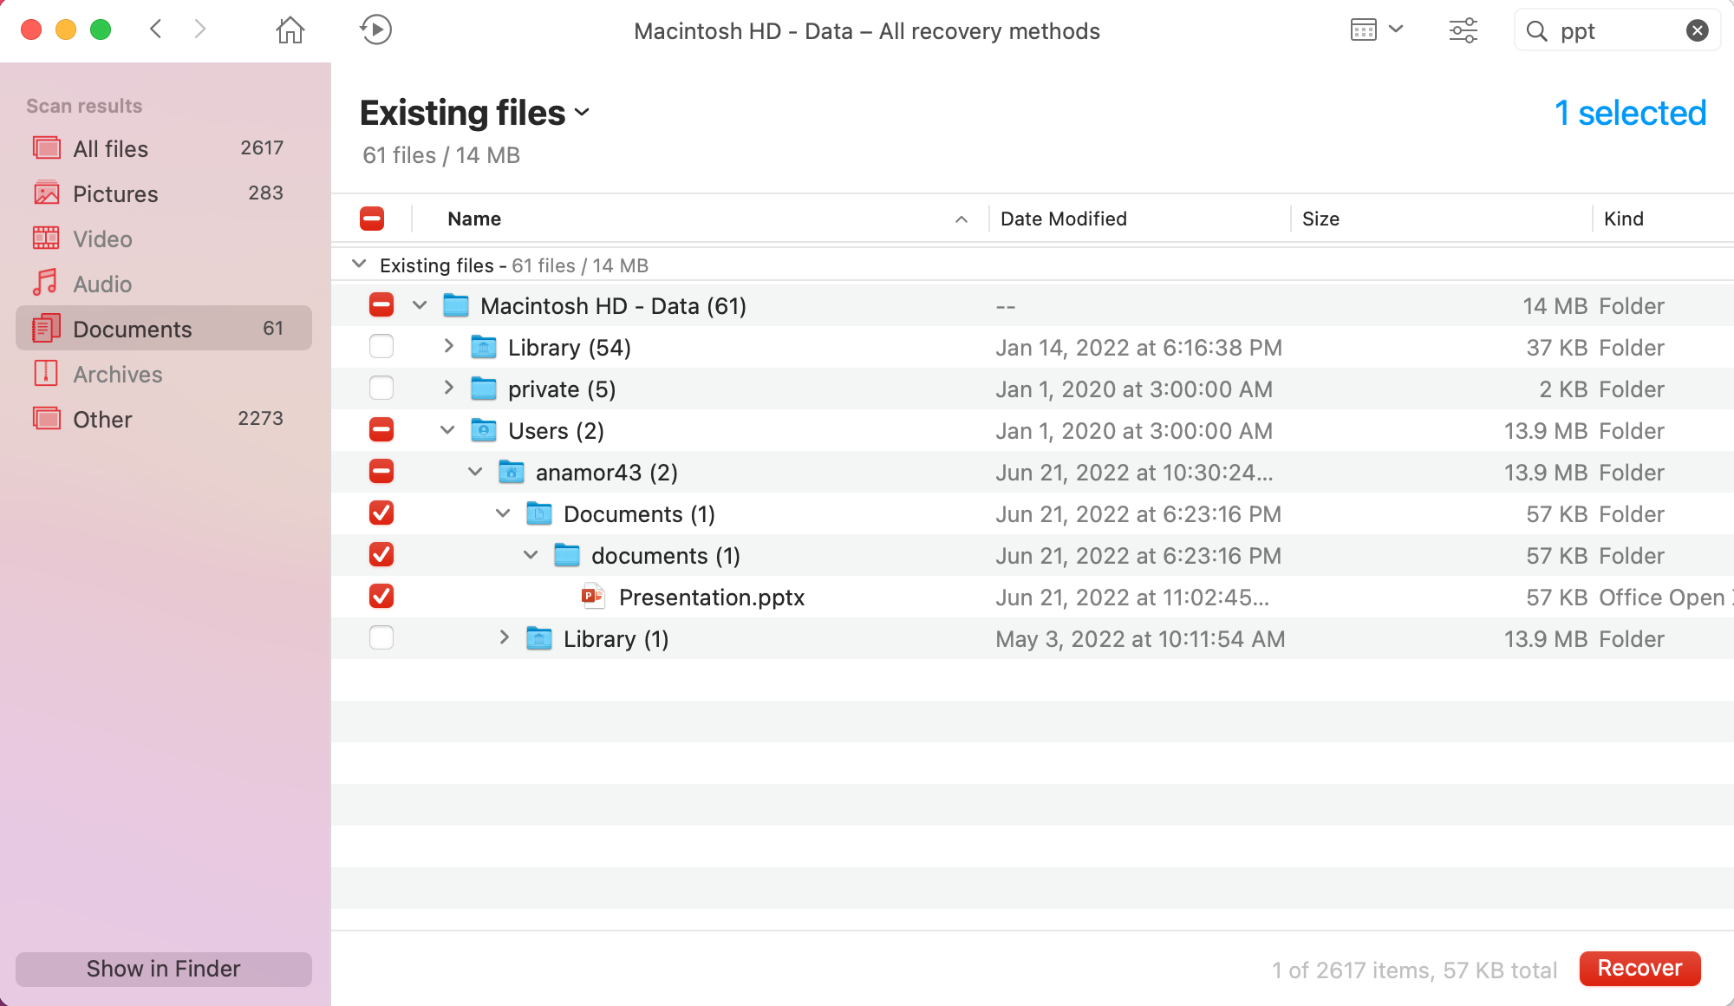Toggle checkbox for documents (1) folder
The image size is (1734, 1006).
coord(381,554)
